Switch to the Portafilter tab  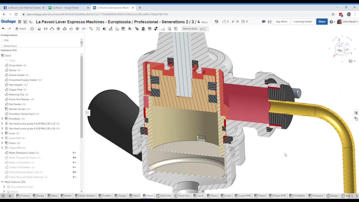(x=297, y=196)
